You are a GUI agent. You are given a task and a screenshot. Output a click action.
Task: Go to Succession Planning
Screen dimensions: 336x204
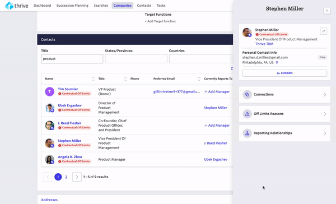pos(72,6)
